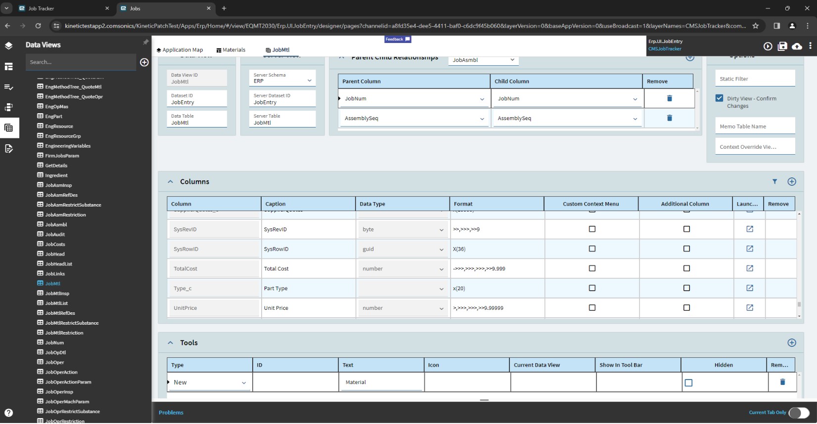Image resolution: width=817 pixels, height=424 pixels.
Task: Click the Publish cloud upload icon
Action: tap(797, 46)
